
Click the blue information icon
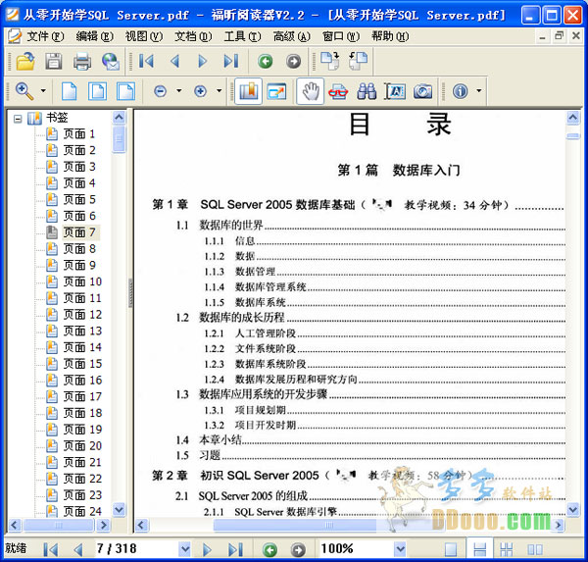(x=461, y=91)
